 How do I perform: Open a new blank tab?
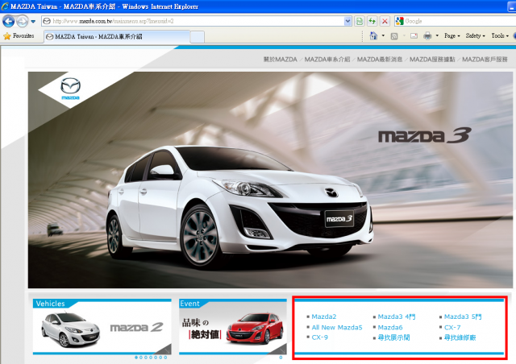coord(197,37)
